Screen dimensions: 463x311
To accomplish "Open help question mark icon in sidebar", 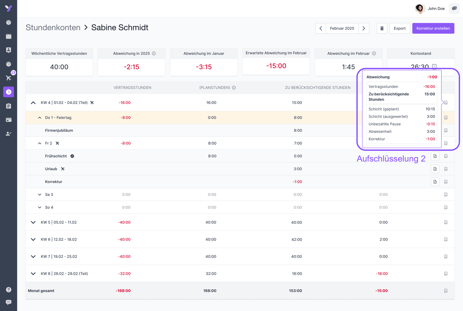I will point(9,290).
